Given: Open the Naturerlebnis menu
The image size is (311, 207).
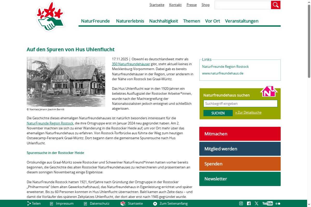Looking at the screenshot, I should [x=130, y=21].
